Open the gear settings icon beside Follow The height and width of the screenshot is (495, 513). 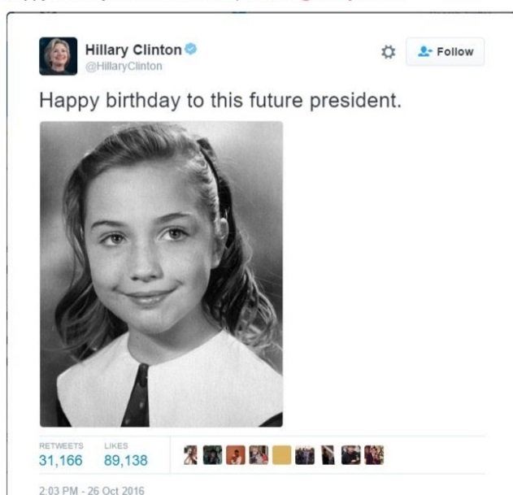coord(389,52)
